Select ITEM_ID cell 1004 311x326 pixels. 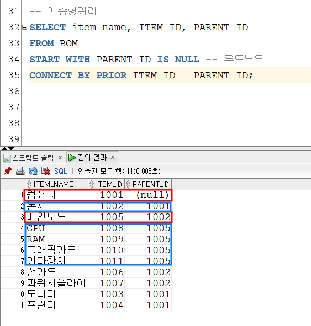[107, 305]
